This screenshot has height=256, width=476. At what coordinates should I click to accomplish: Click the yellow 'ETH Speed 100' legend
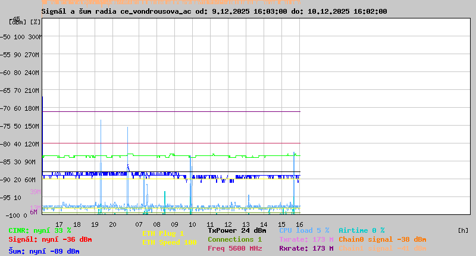pyautogui.click(x=170, y=243)
